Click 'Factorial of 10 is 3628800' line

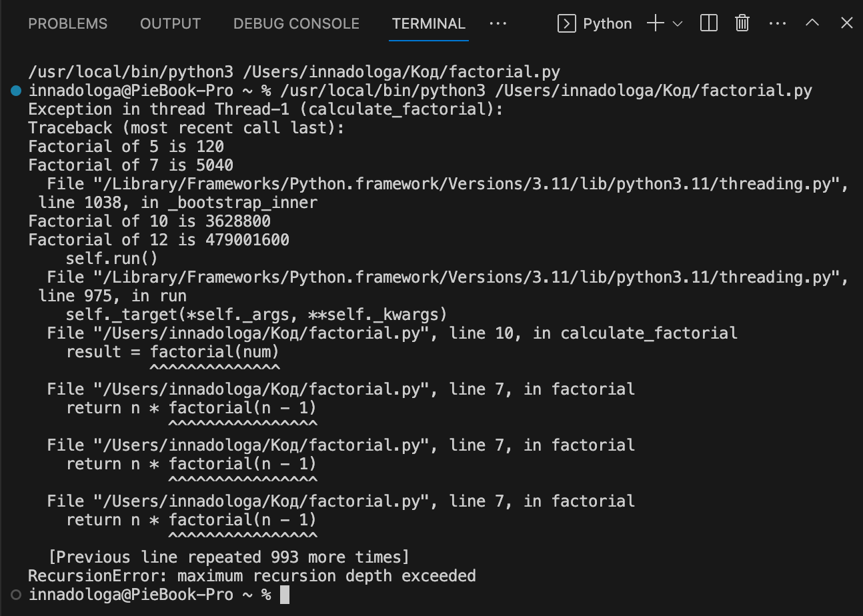149,221
